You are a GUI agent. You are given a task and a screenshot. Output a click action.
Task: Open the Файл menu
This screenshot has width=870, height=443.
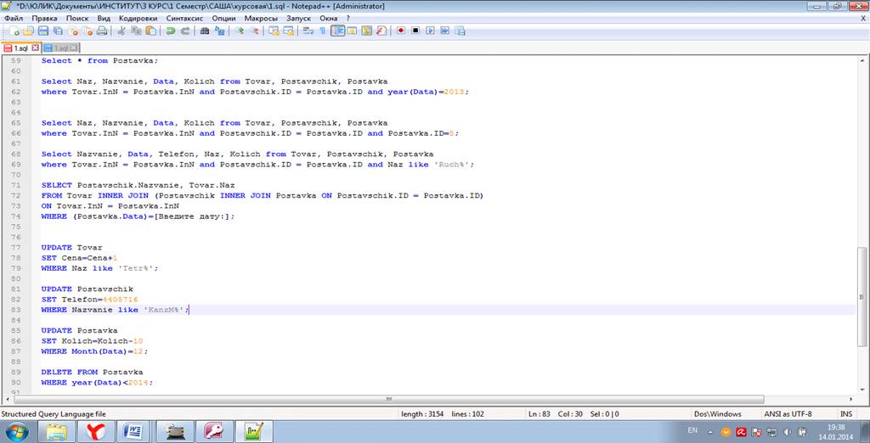[x=13, y=18]
